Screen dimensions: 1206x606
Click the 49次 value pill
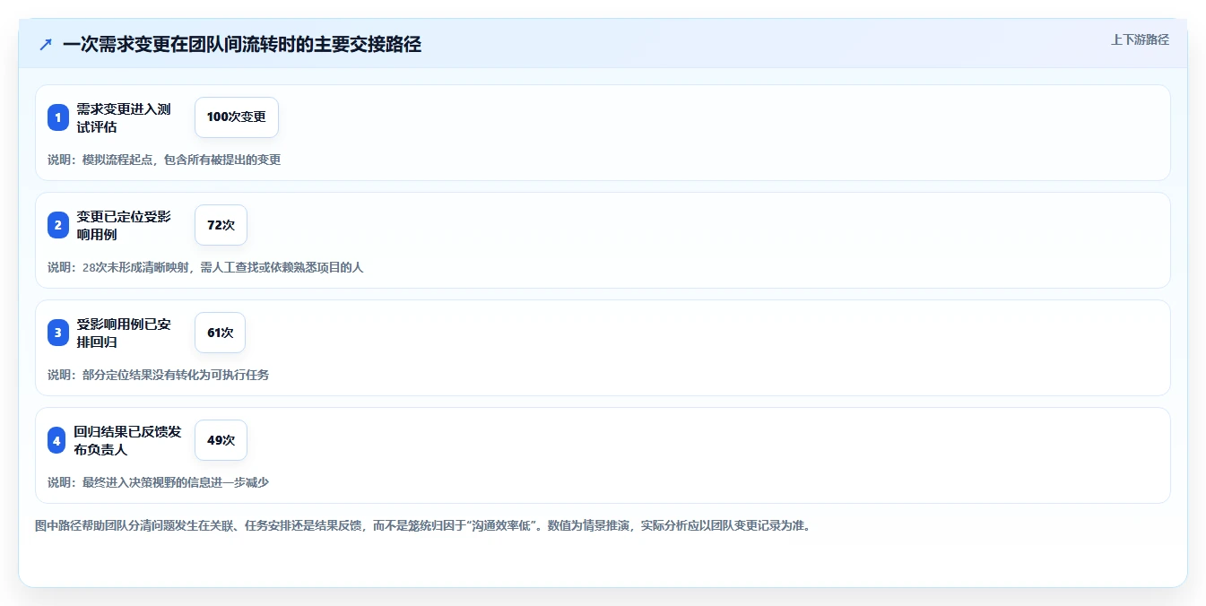(x=221, y=440)
